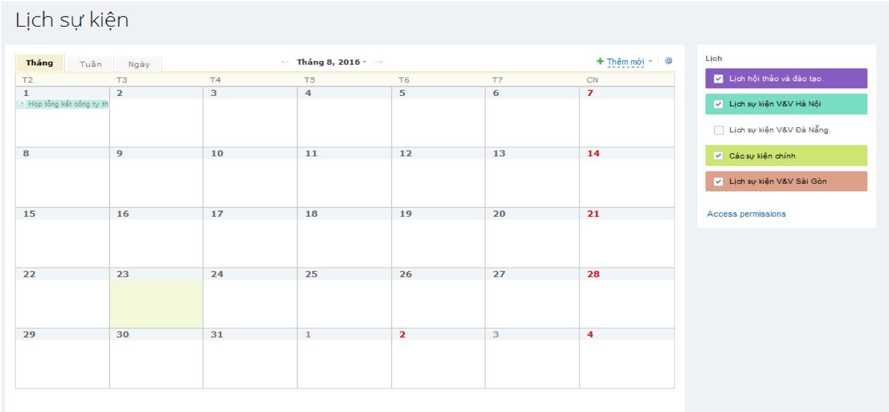
Task: Click the lime Các sự kiện chính bar
Action: coord(786,156)
